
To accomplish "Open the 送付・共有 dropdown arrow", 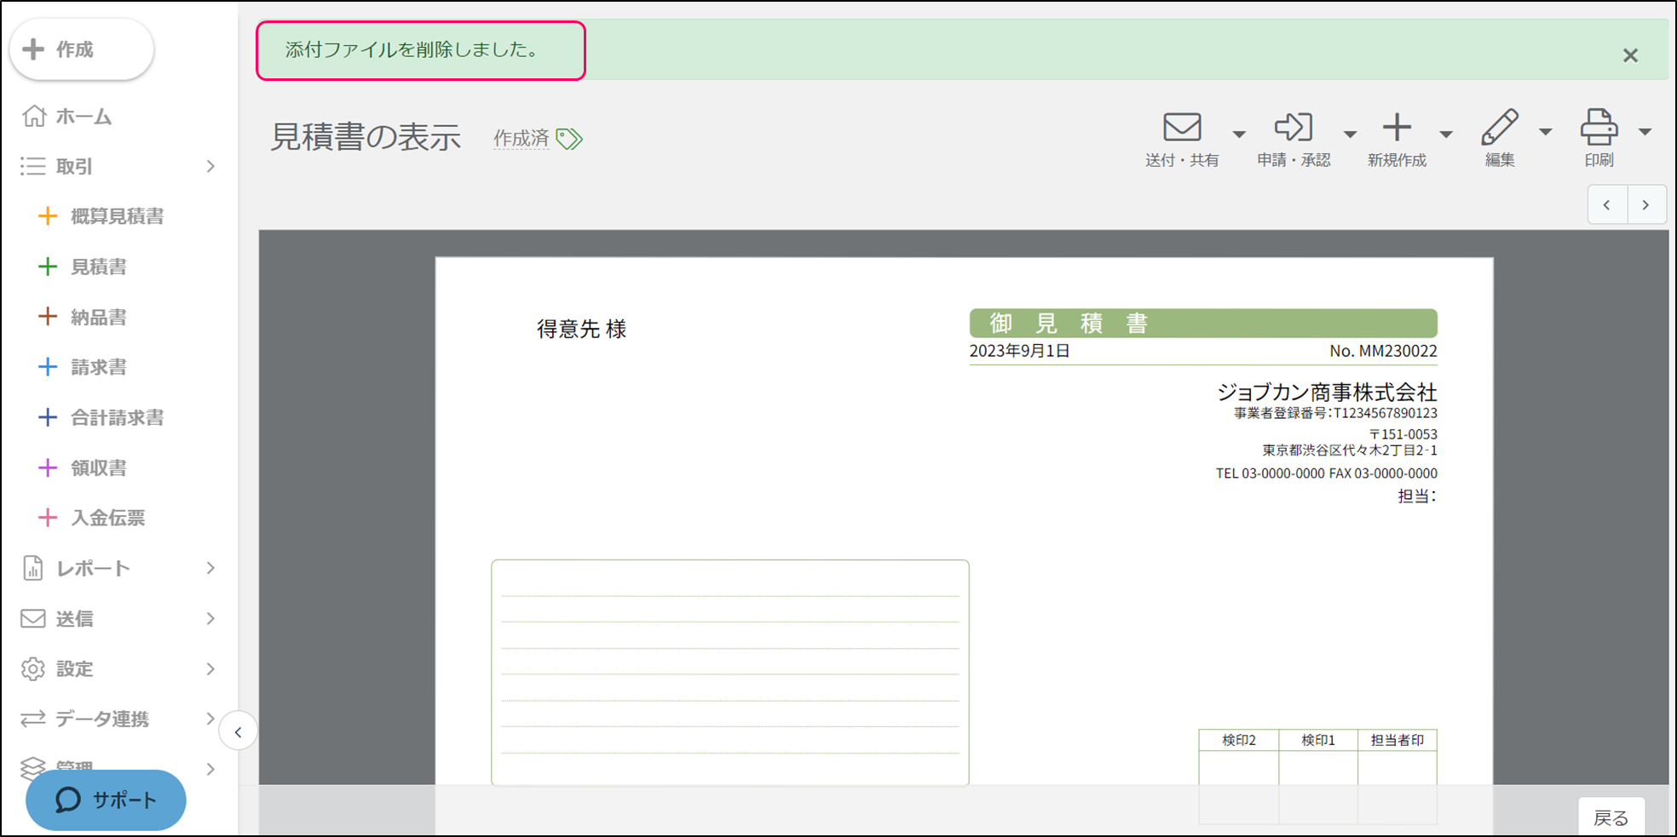I will pyautogui.click(x=1239, y=134).
